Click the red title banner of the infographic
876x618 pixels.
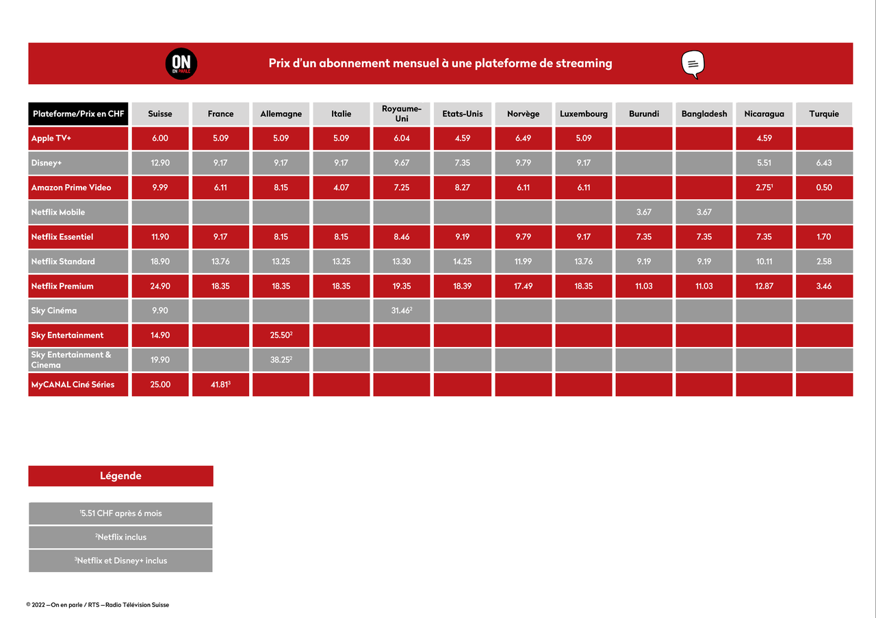[x=441, y=63]
